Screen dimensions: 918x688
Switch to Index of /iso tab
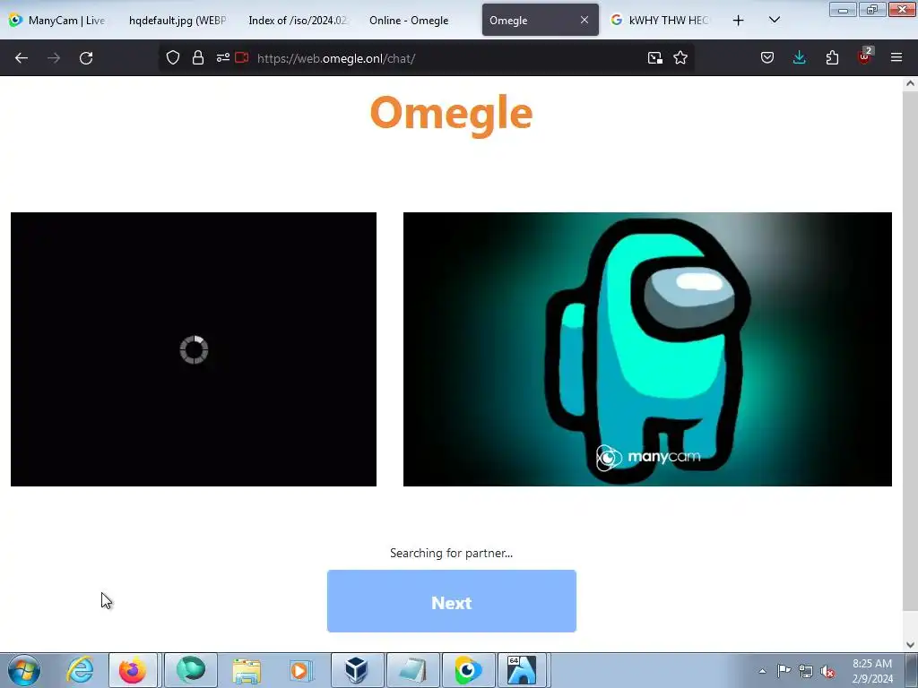coord(298,21)
